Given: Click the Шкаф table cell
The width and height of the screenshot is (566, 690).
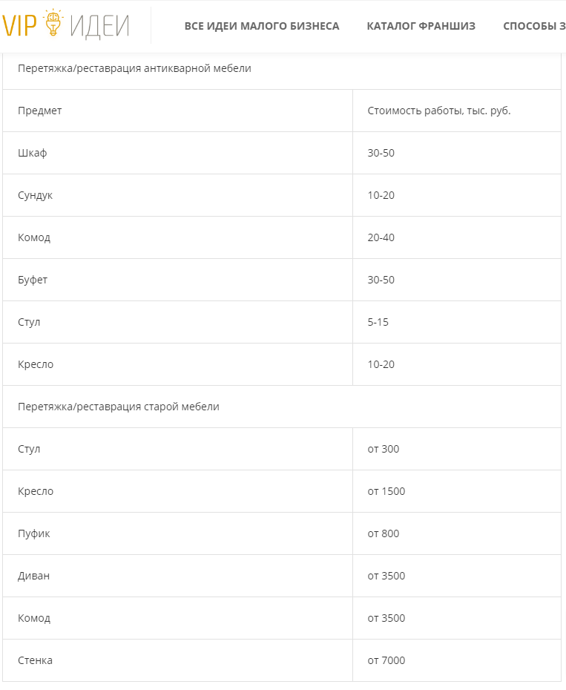Looking at the screenshot, I should click(x=33, y=153).
